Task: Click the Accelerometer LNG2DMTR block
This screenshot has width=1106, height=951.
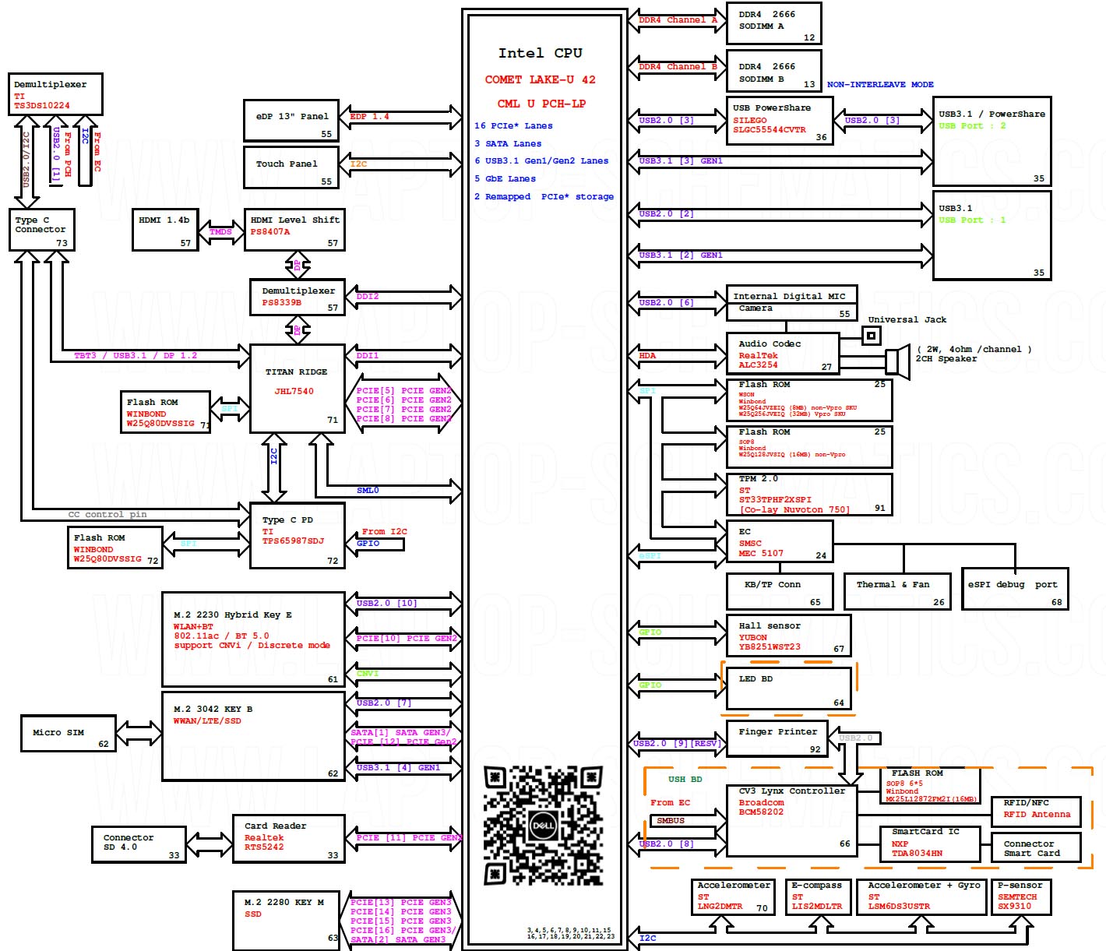Action: [732, 896]
